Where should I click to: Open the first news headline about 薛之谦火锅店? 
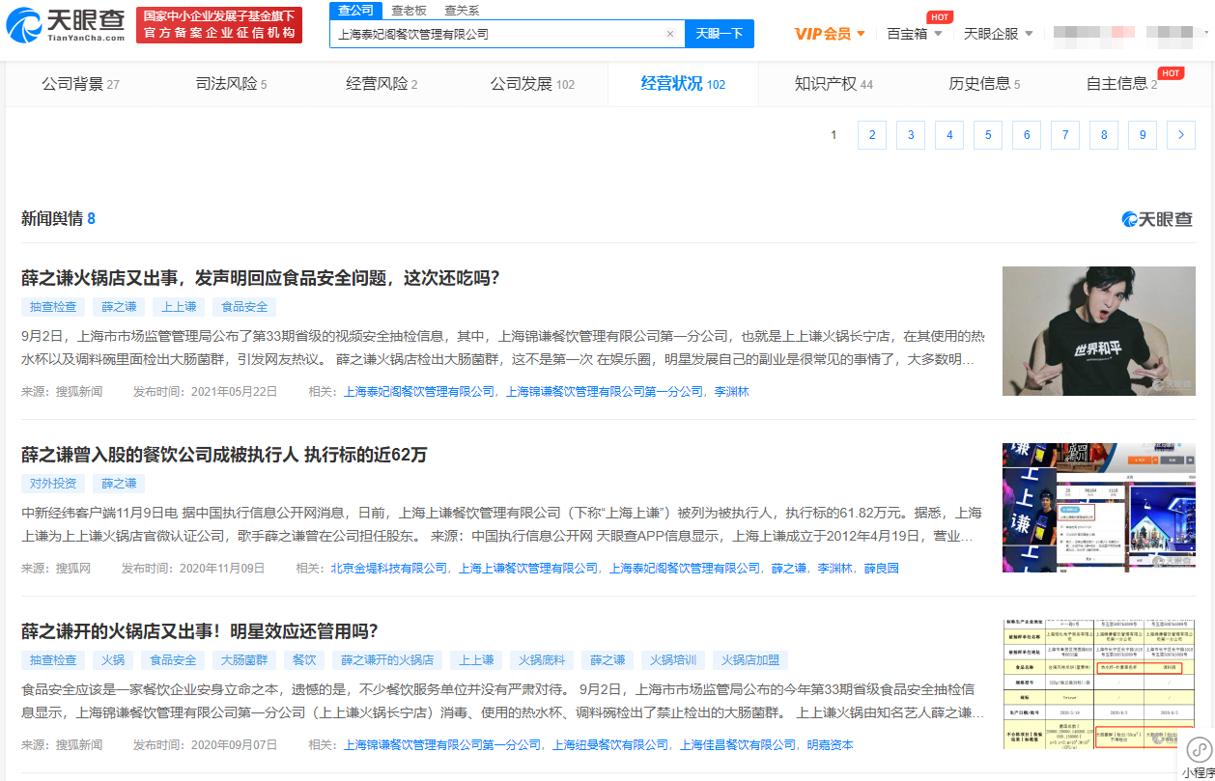260,278
